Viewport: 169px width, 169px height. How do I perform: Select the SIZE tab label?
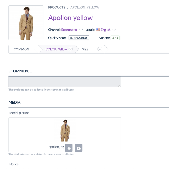pyautogui.click(x=85, y=49)
